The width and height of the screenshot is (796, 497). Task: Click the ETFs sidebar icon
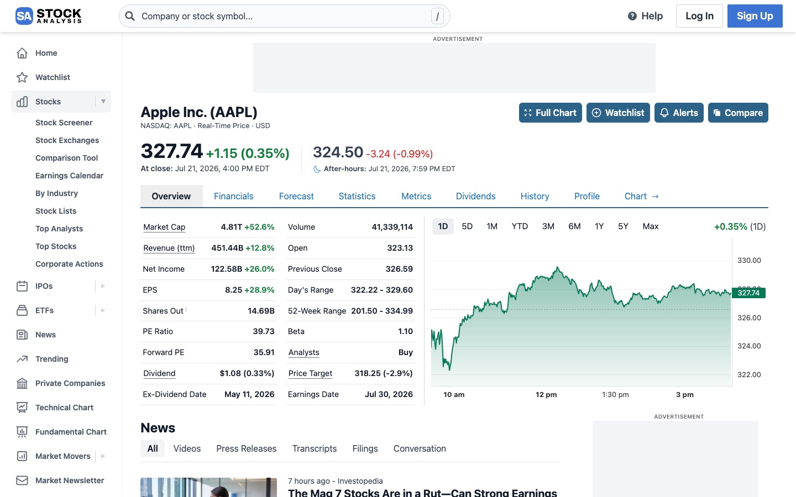[x=22, y=310]
